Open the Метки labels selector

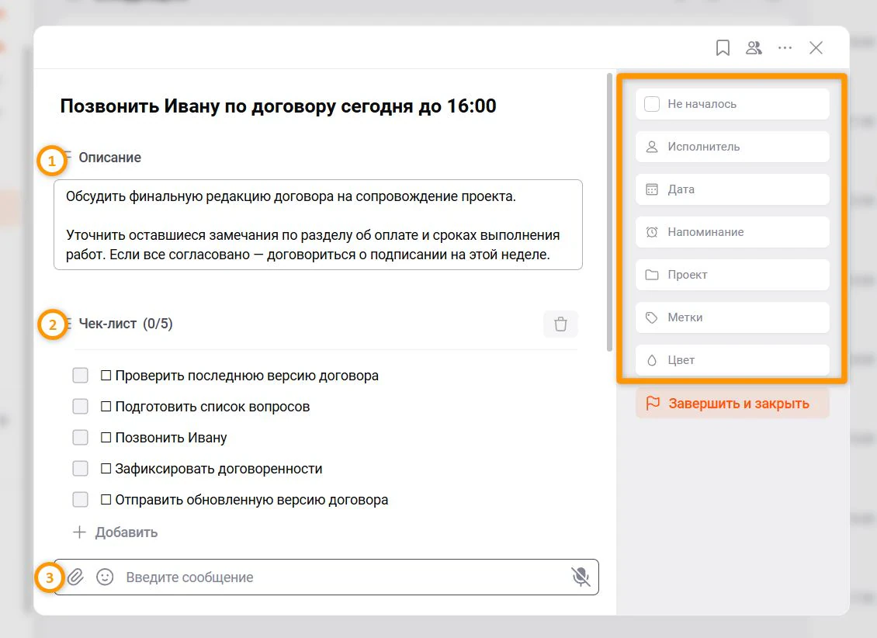click(732, 317)
